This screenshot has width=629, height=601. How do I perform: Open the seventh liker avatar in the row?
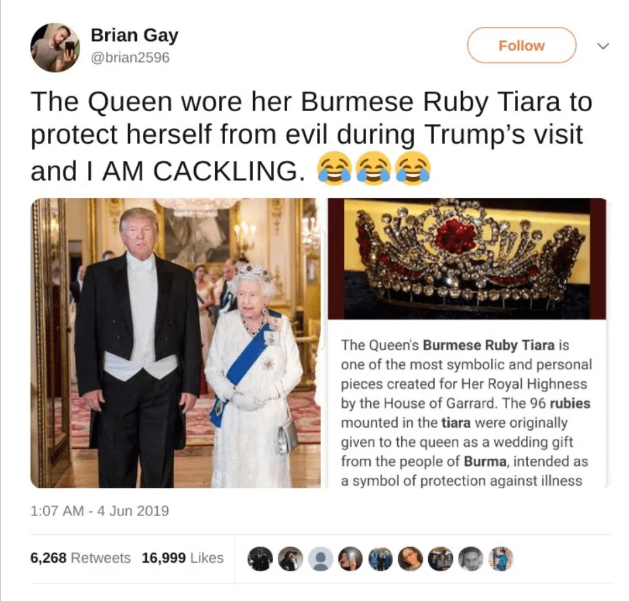pos(440,559)
